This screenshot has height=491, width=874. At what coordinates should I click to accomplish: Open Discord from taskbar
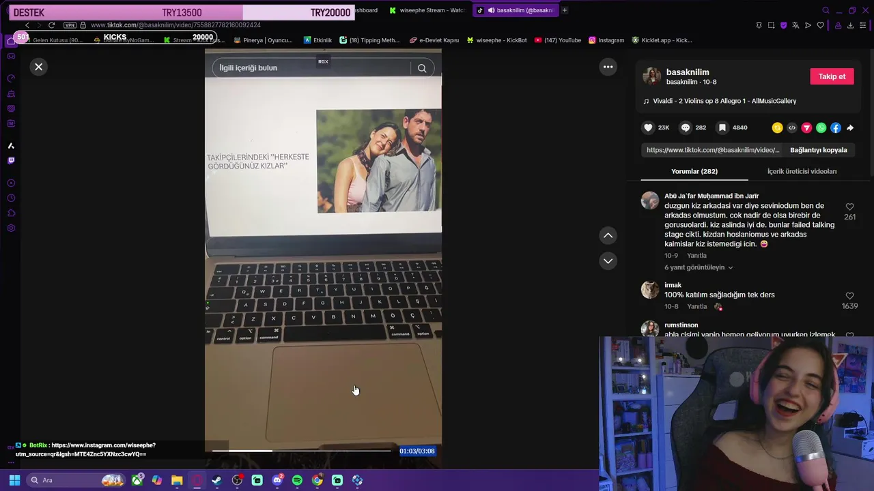click(x=277, y=480)
